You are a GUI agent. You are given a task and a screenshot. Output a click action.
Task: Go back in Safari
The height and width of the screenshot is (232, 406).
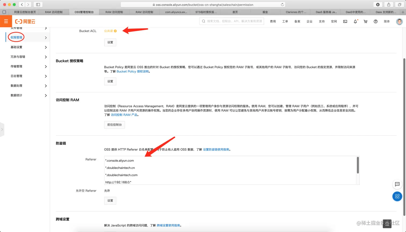(x=22, y=5)
